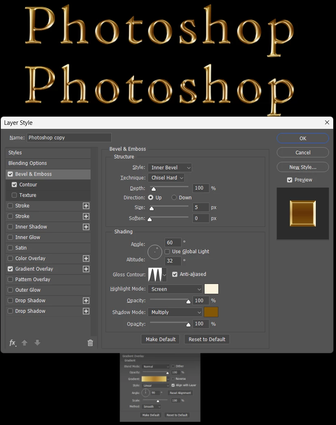Open the Shadow Mode brown color swatch

(211, 312)
